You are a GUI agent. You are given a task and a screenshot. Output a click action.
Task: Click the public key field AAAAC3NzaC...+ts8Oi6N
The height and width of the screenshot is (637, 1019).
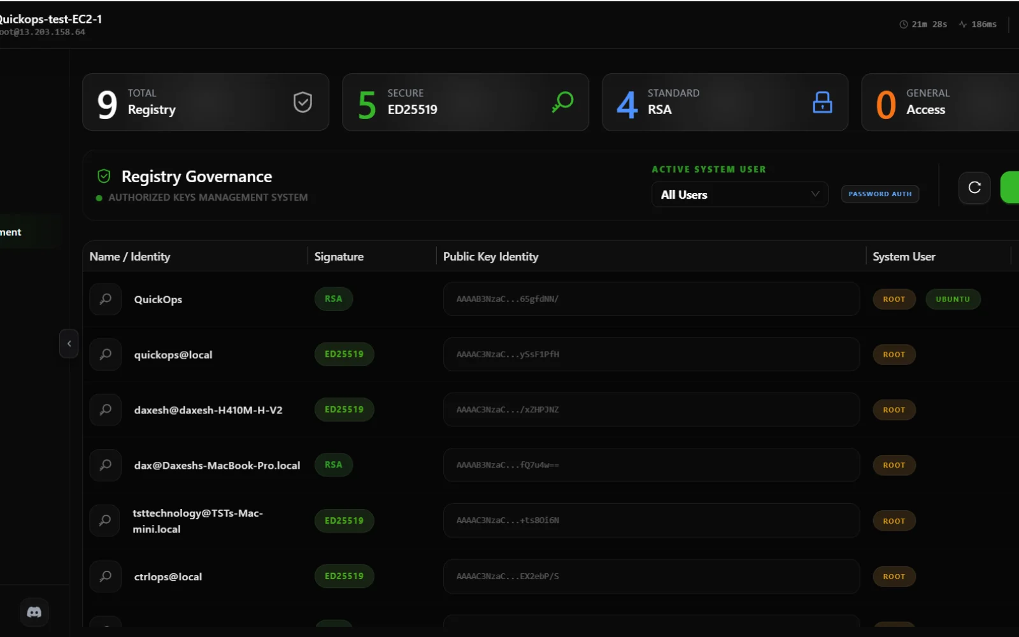click(652, 520)
